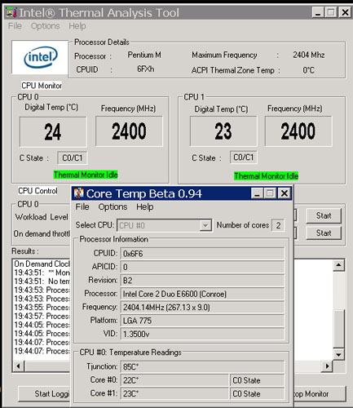Click CPU 0 Thermal Monitor Idle indicator

86,175
